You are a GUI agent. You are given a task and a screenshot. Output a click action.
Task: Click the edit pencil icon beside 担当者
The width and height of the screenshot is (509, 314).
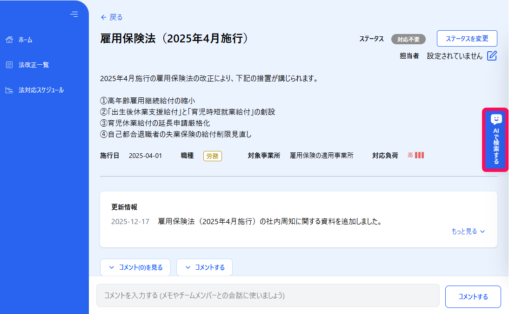coord(492,56)
